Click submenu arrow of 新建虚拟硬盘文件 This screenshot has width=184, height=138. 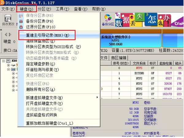point(97,97)
